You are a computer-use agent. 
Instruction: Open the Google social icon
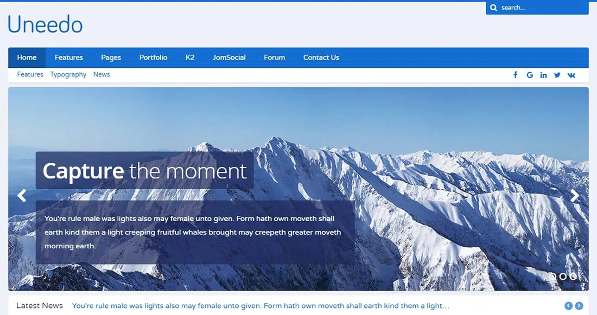pyautogui.click(x=530, y=75)
